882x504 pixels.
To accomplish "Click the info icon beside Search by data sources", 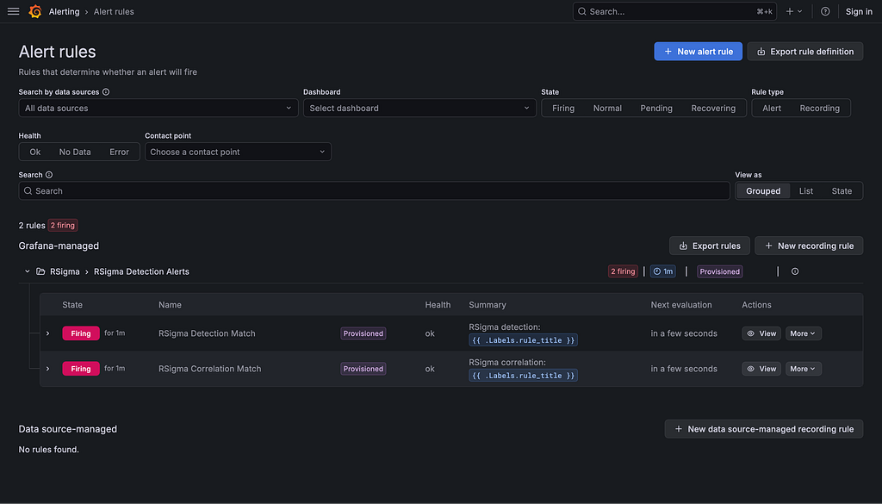I will click(x=106, y=91).
